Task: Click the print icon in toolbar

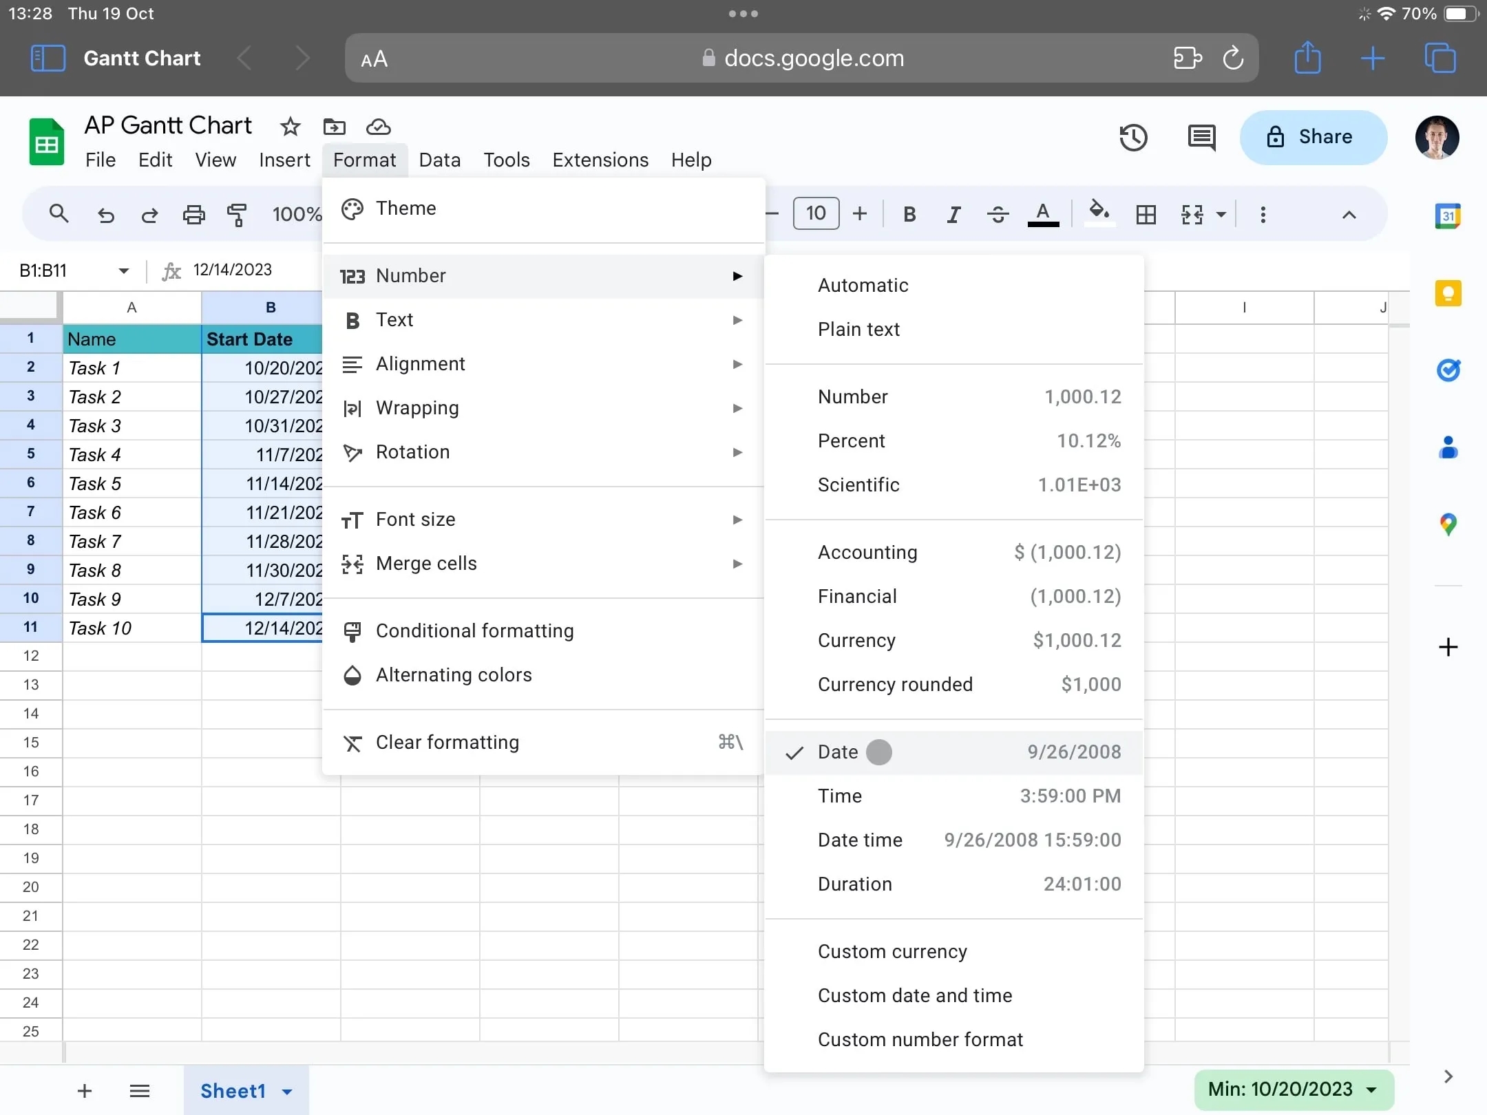Action: click(x=193, y=215)
